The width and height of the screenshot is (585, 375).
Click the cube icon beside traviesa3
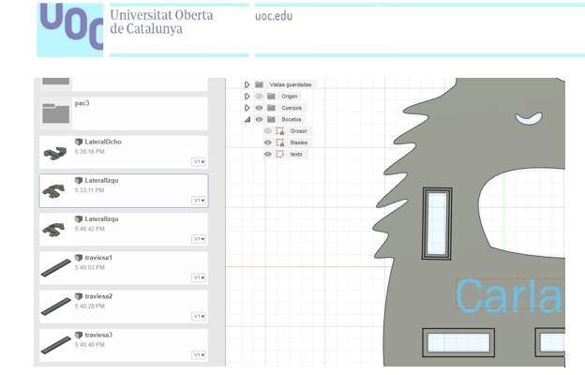tap(79, 335)
